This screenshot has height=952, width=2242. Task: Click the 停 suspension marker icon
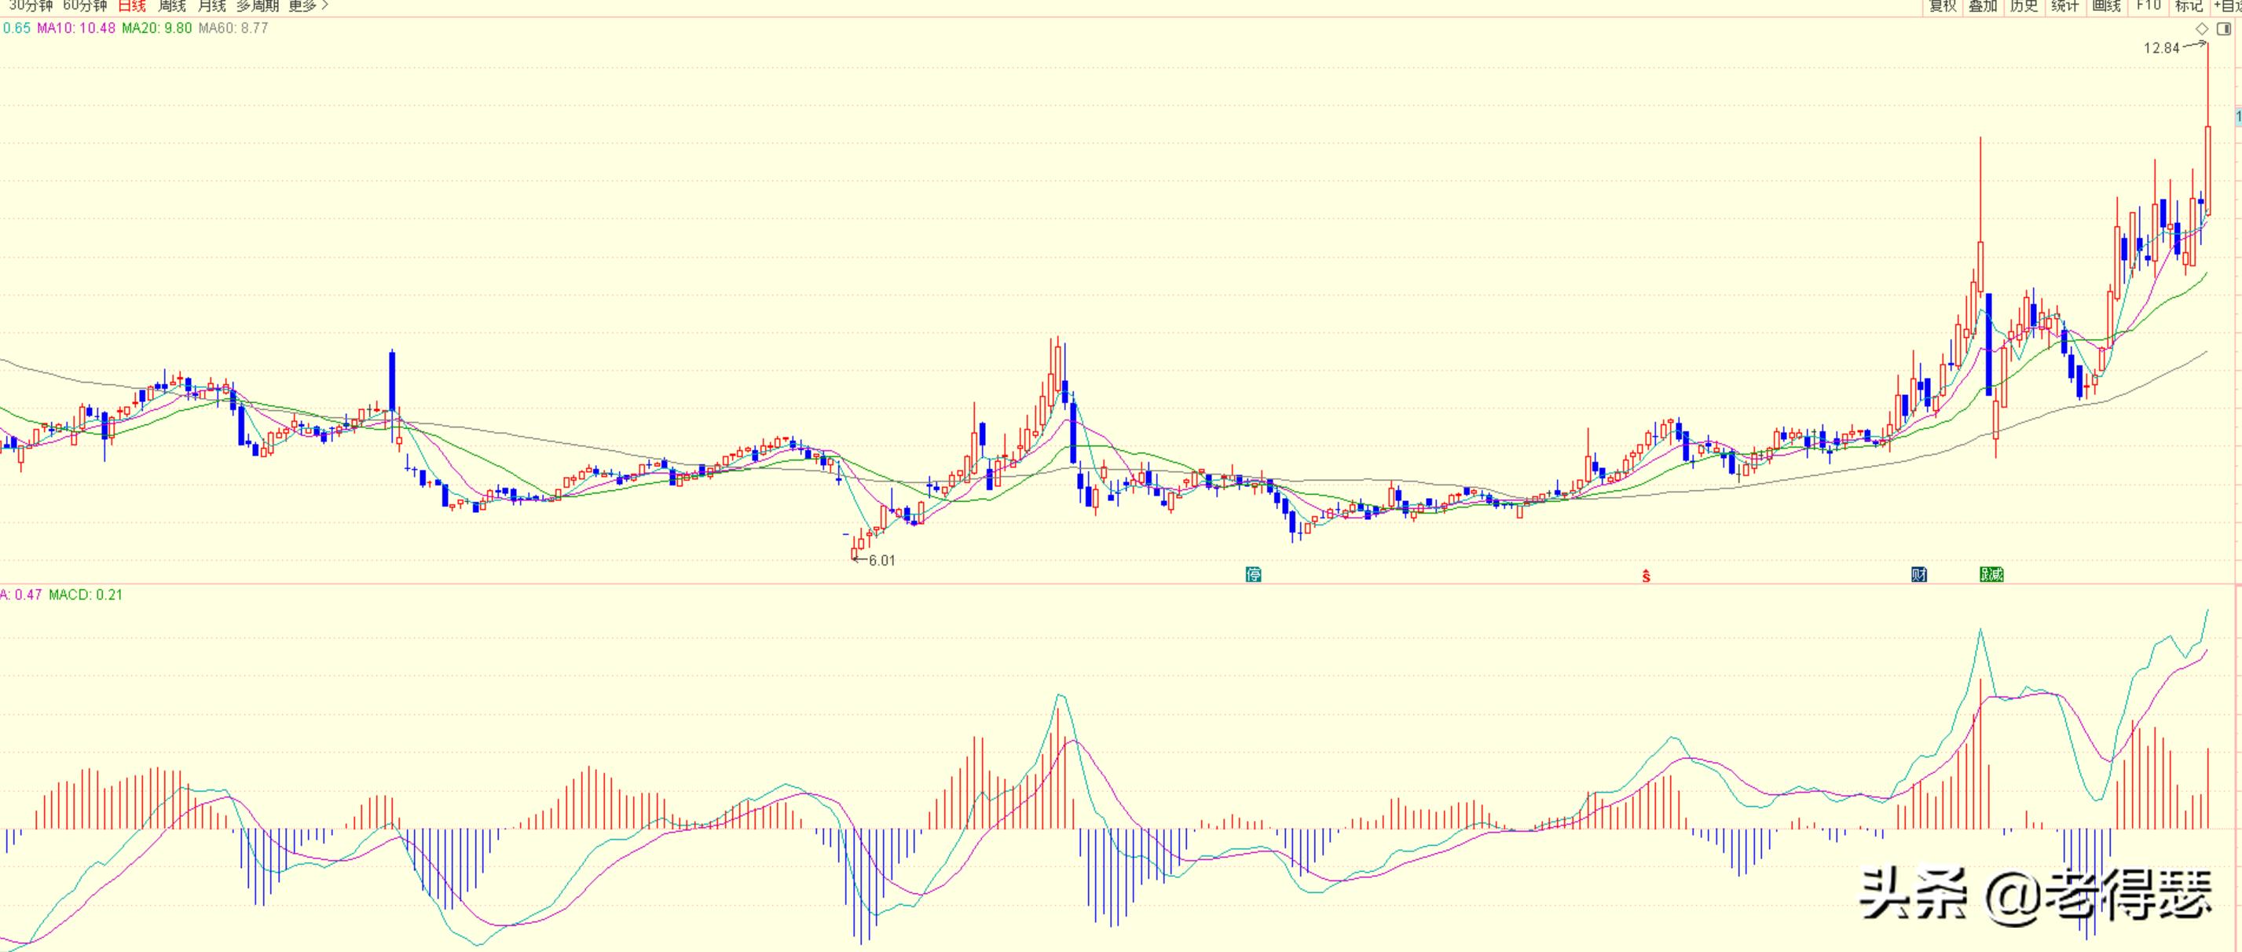[1253, 574]
